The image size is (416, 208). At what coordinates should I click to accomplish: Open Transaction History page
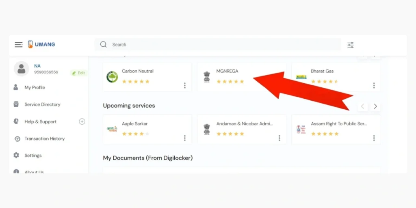click(44, 139)
